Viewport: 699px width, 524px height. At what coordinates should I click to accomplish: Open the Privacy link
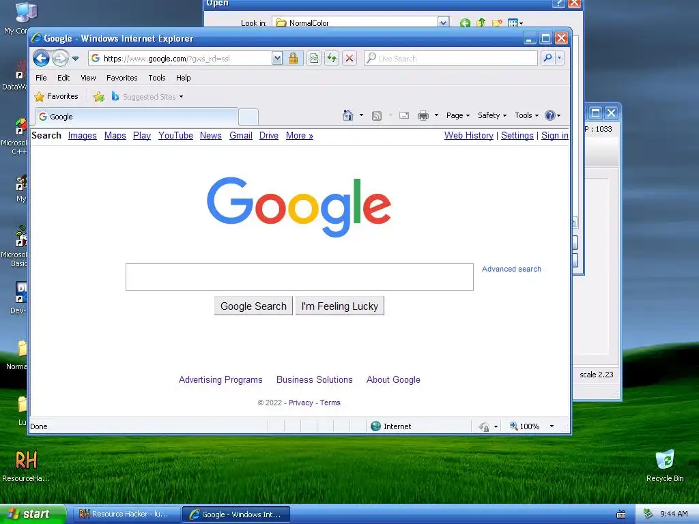(301, 403)
